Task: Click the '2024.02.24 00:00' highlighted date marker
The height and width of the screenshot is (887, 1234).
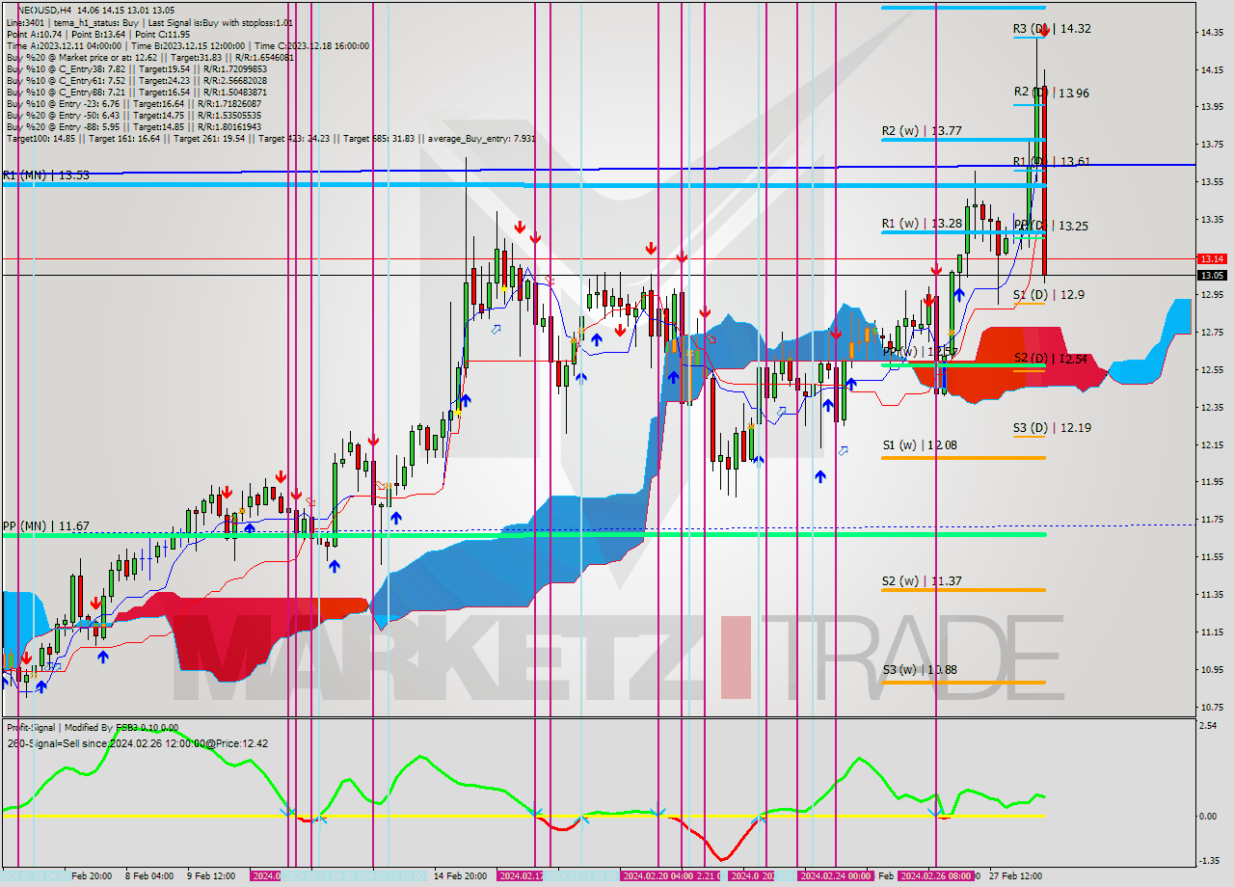Action: point(835,876)
